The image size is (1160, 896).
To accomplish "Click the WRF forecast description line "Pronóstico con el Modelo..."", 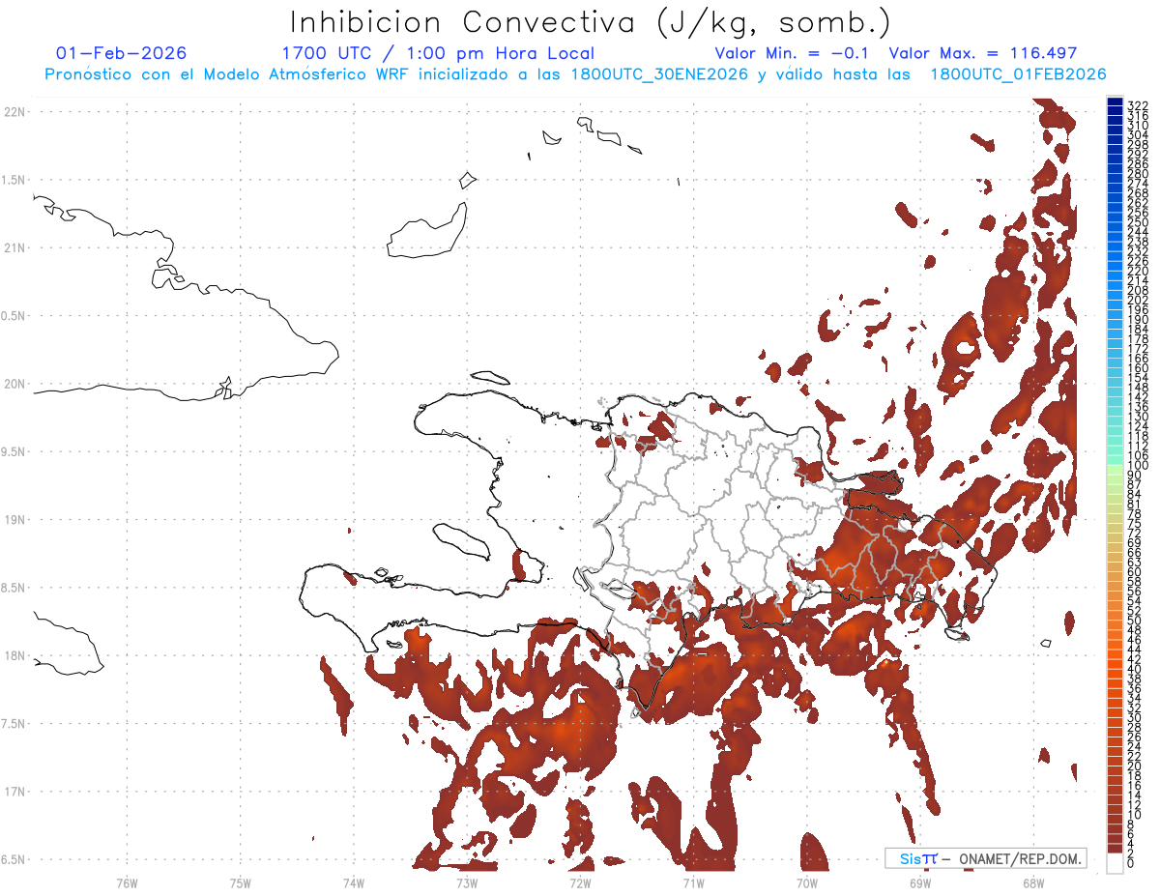I will [575, 74].
